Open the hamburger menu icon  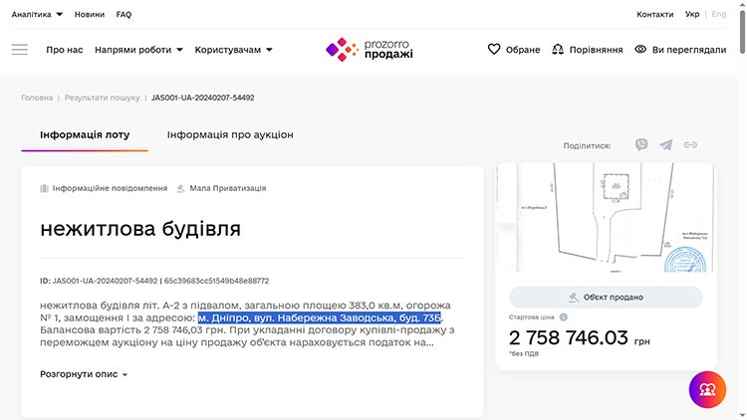pyautogui.click(x=20, y=50)
